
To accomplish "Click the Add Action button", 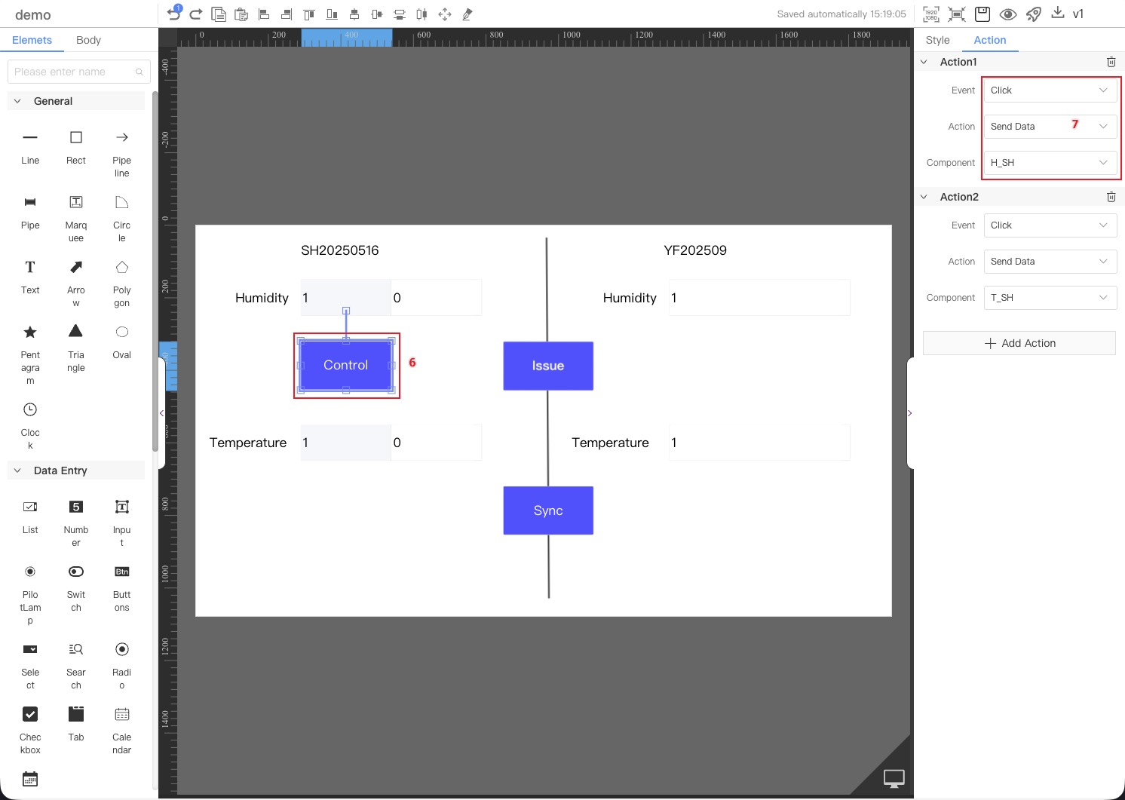I will coord(1019,343).
